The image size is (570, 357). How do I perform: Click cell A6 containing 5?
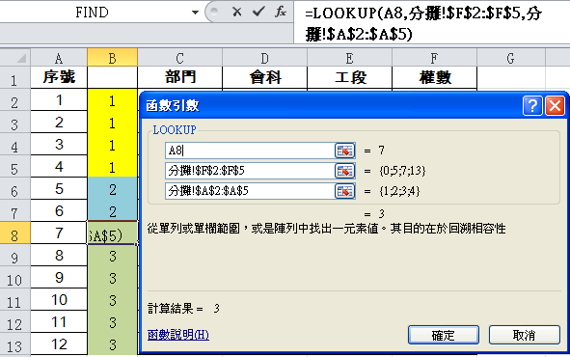click(x=59, y=189)
